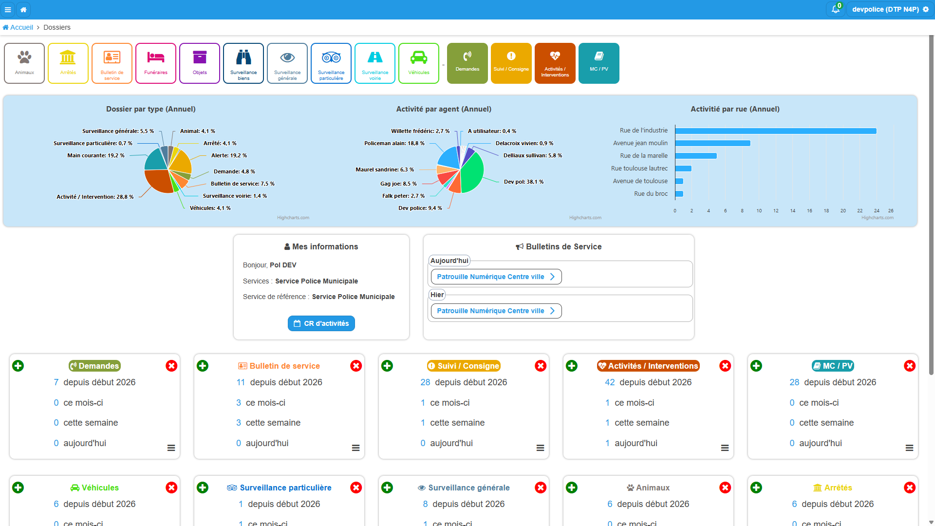The height and width of the screenshot is (526, 935).
Task: Open the Activités / Interventions card menu
Action: (725, 448)
